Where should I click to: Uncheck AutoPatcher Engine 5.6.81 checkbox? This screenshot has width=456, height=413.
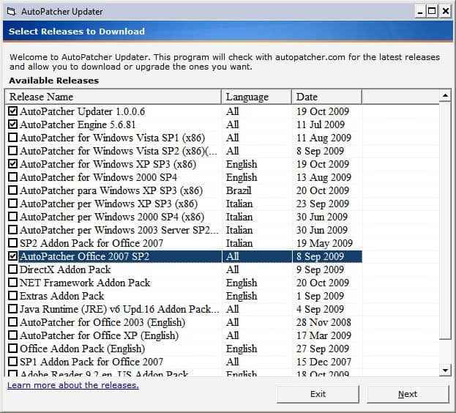click(12, 125)
